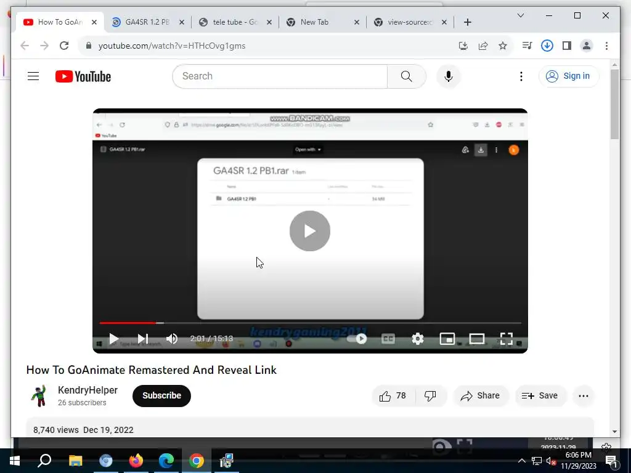The image size is (631, 473).
Task: Toggle Chrome side panel
Action: [x=567, y=46]
